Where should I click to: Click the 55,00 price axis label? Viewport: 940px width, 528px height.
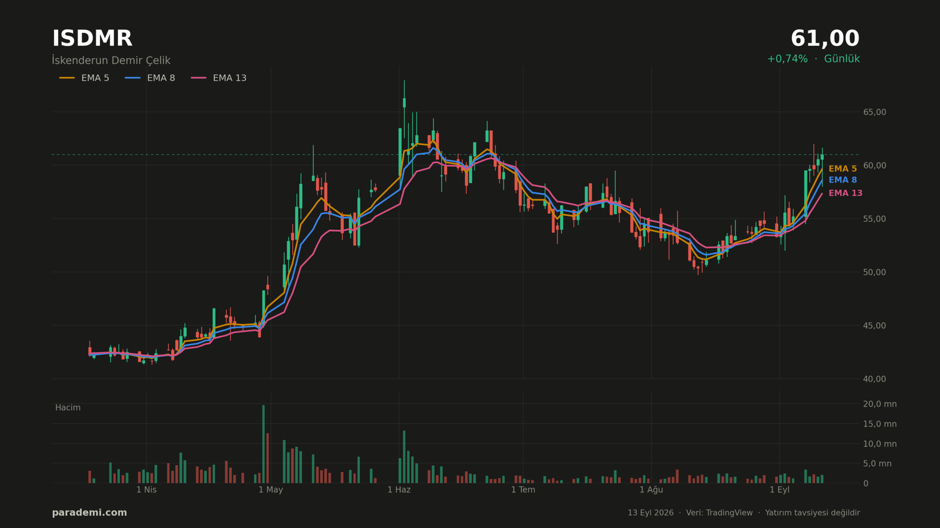874,219
